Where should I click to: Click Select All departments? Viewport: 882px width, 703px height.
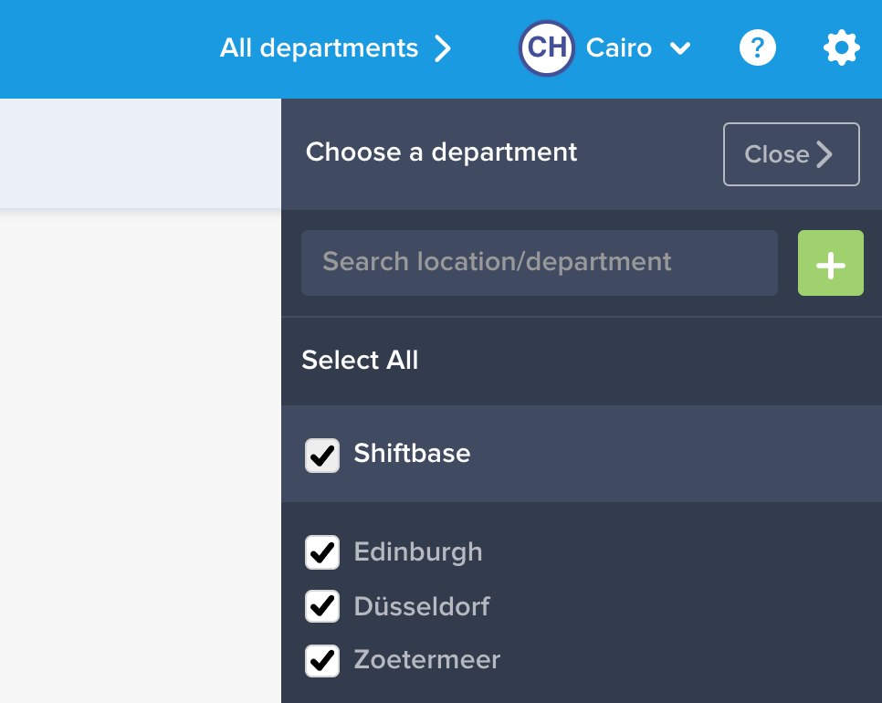[x=360, y=361]
